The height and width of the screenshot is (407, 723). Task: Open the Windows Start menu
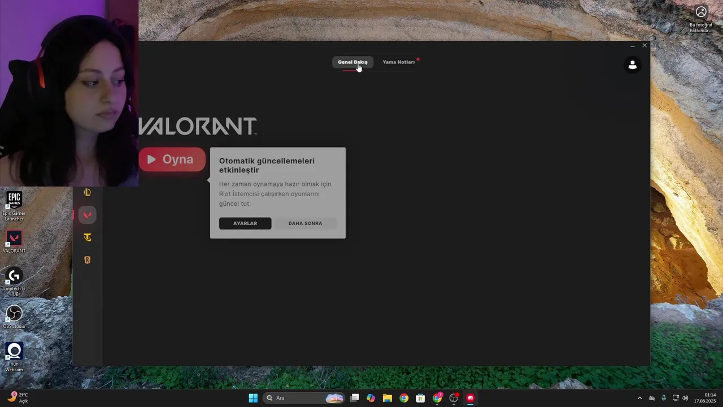click(253, 398)
